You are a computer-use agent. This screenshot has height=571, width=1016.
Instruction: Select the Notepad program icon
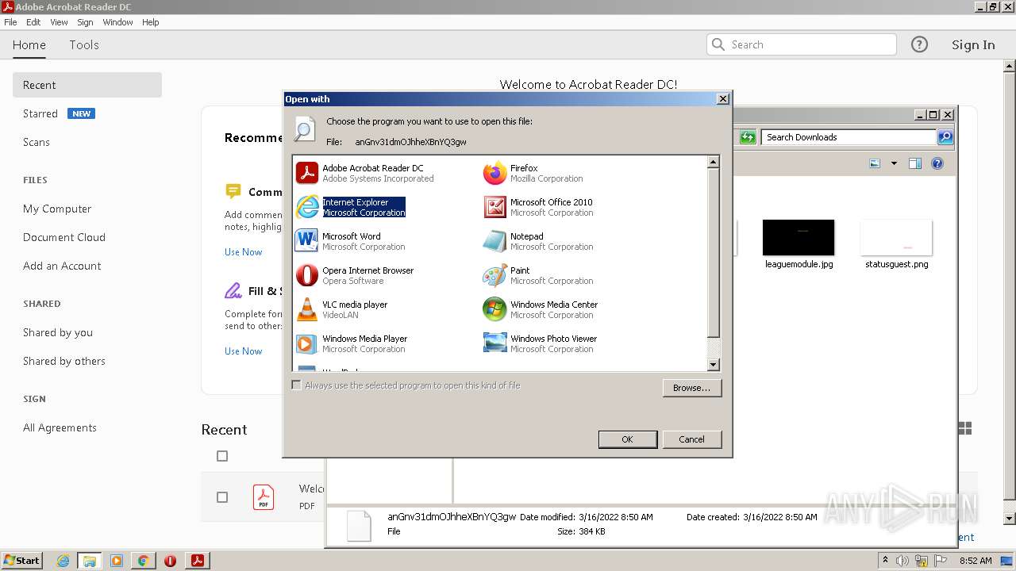point(495,241)
